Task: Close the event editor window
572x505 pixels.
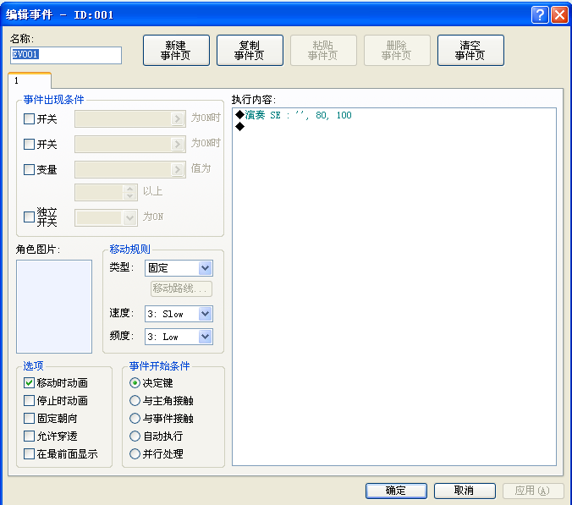Action: click(x=559, y=15)
